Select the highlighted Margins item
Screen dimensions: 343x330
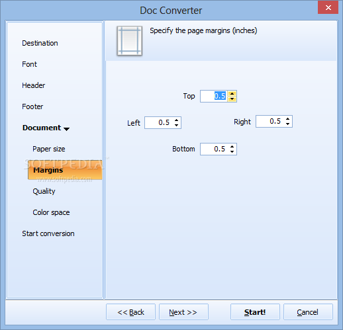point(65,170)
